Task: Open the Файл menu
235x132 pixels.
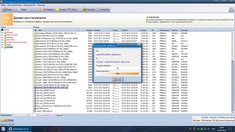Action: pyautogui.click(x=3, y=5)
